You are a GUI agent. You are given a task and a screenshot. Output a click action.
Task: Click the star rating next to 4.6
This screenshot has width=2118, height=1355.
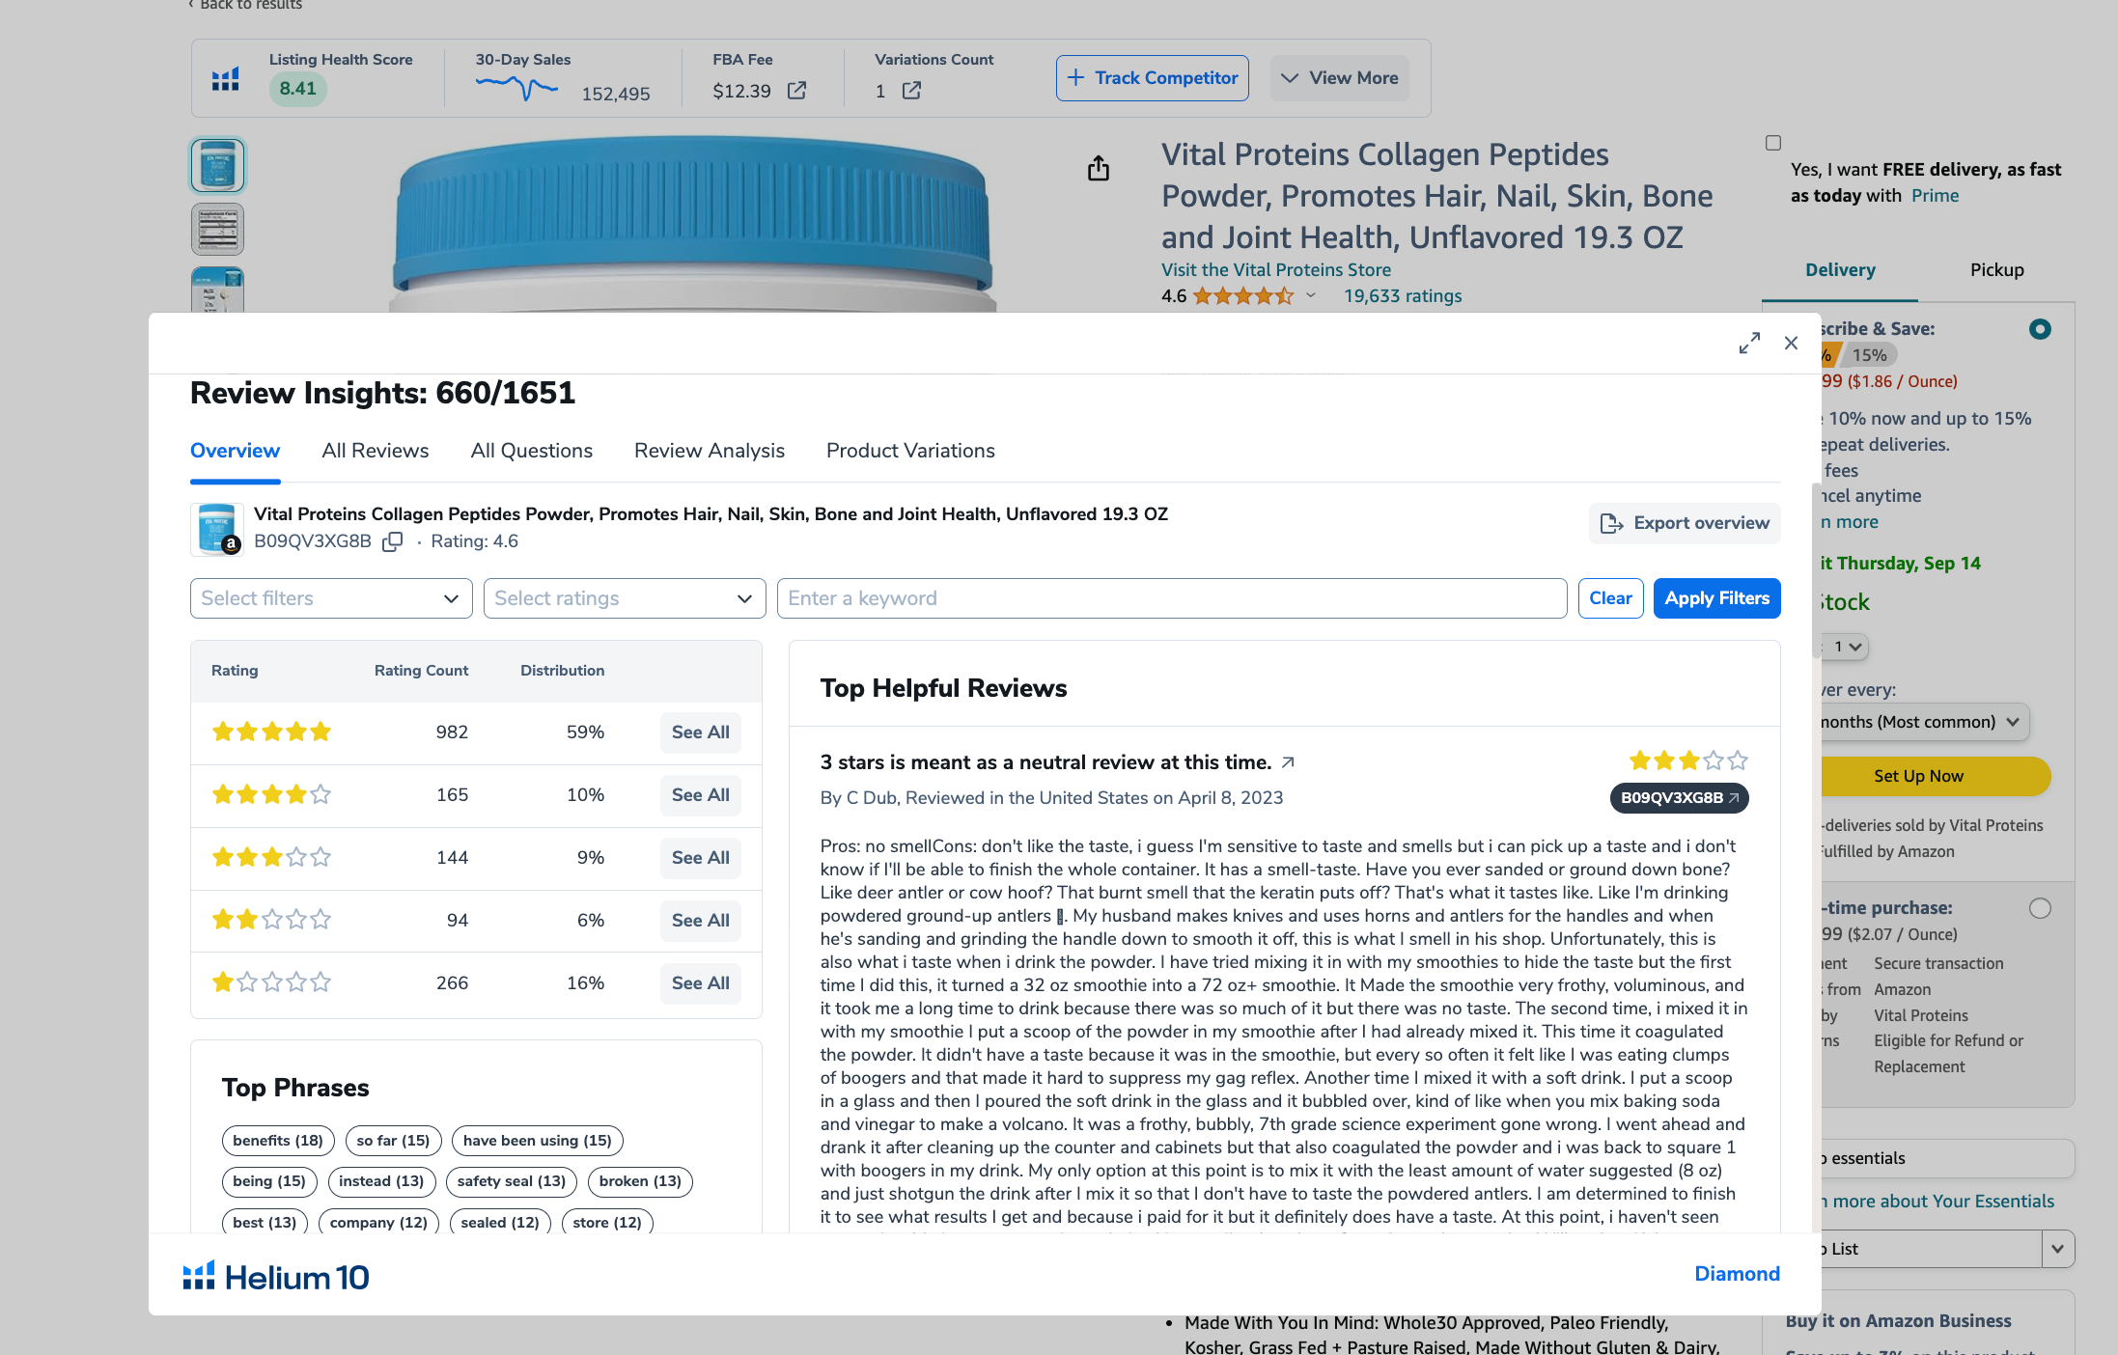pos(1243,296)
